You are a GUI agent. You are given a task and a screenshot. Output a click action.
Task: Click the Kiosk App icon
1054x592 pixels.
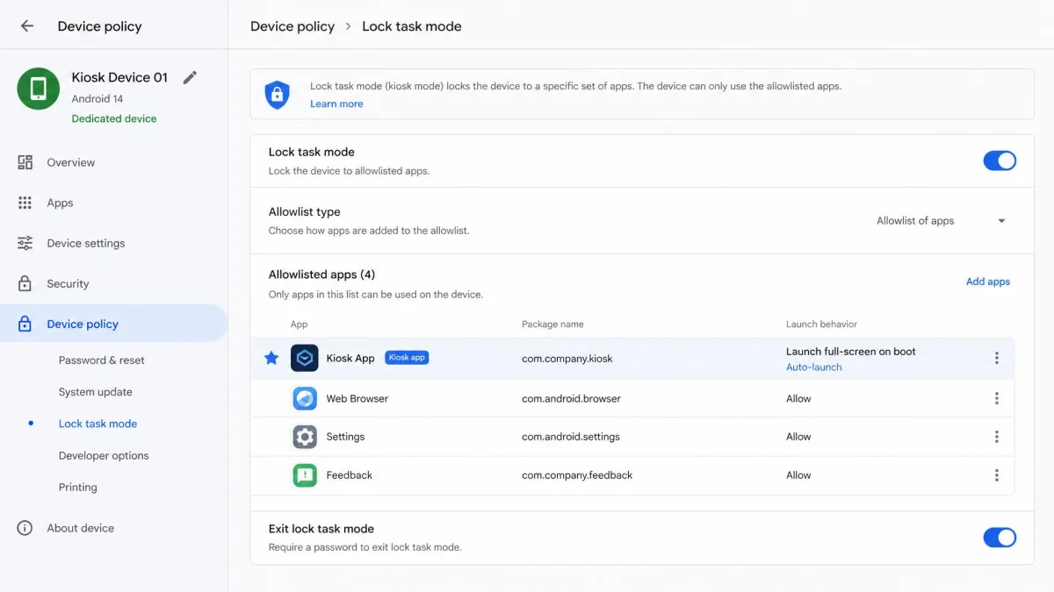[x=305, y=358]
